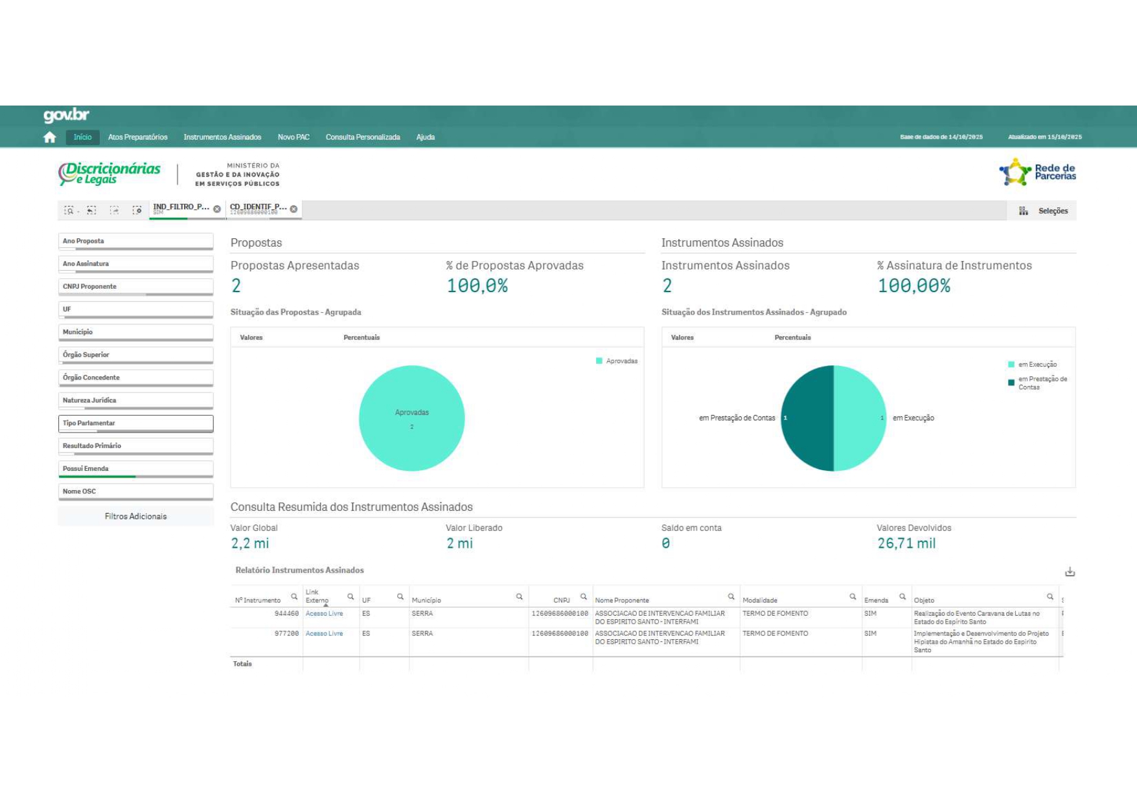Search within the CNPJ column header
1137x803 pixels.
click(583, 597)
